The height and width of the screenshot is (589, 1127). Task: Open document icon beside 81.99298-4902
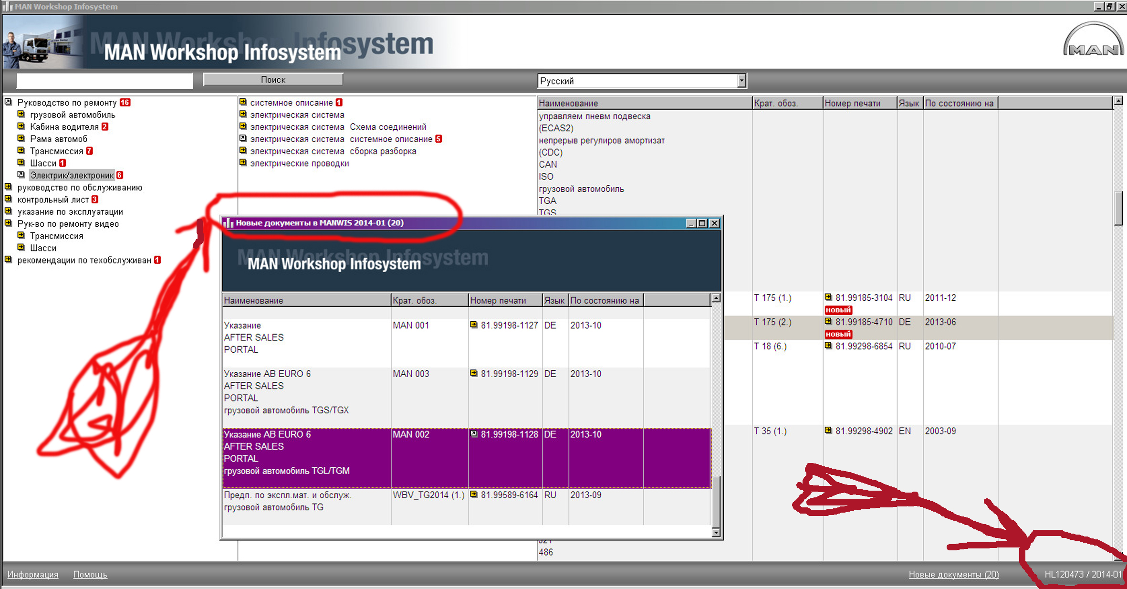(x=828, y=431)
